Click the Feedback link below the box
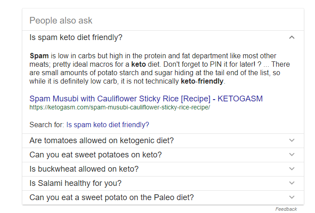 click(x=286, y=209)
